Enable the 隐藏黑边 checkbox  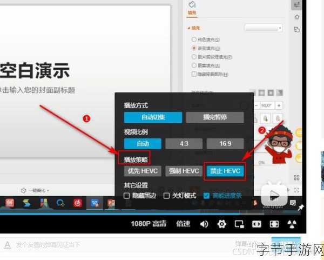point(127,196)
